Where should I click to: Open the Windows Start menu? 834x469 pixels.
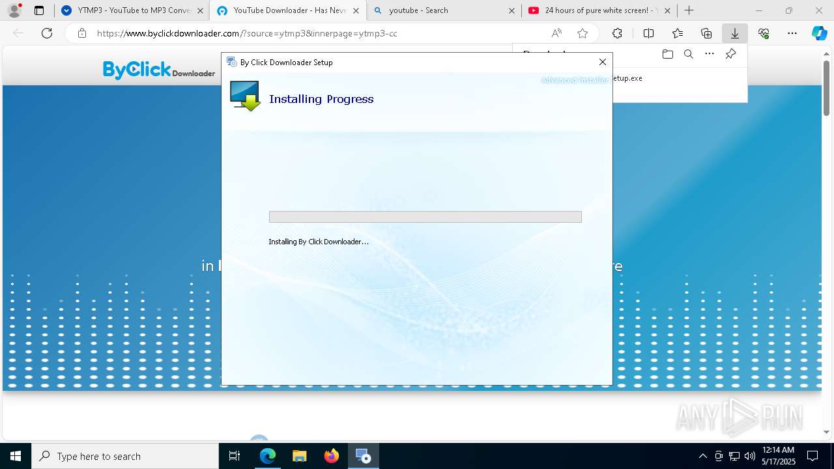click(x=16, y=456)
